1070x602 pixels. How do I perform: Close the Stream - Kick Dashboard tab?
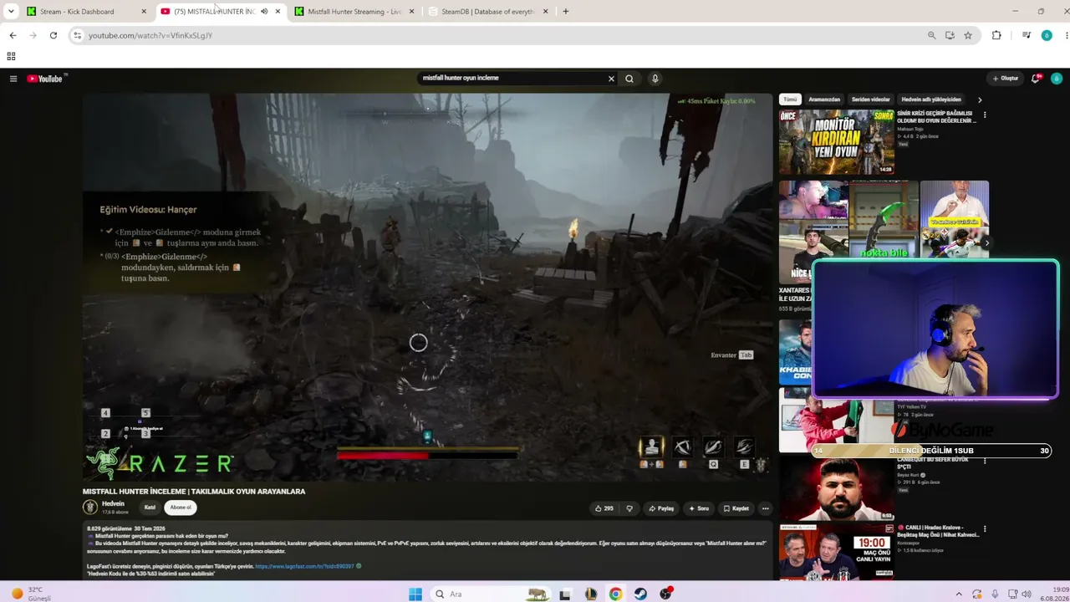(144, 12)
